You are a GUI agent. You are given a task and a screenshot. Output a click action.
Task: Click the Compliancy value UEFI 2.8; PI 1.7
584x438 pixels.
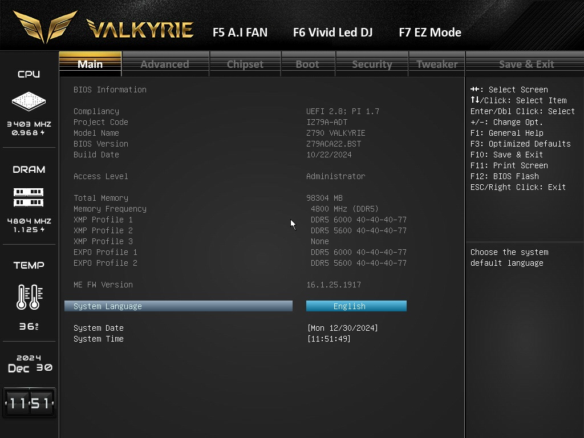click(343, 111)
